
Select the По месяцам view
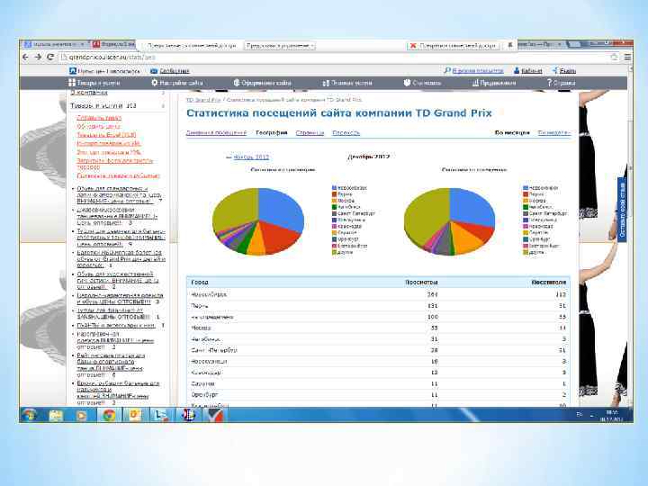tap(512, 132)
